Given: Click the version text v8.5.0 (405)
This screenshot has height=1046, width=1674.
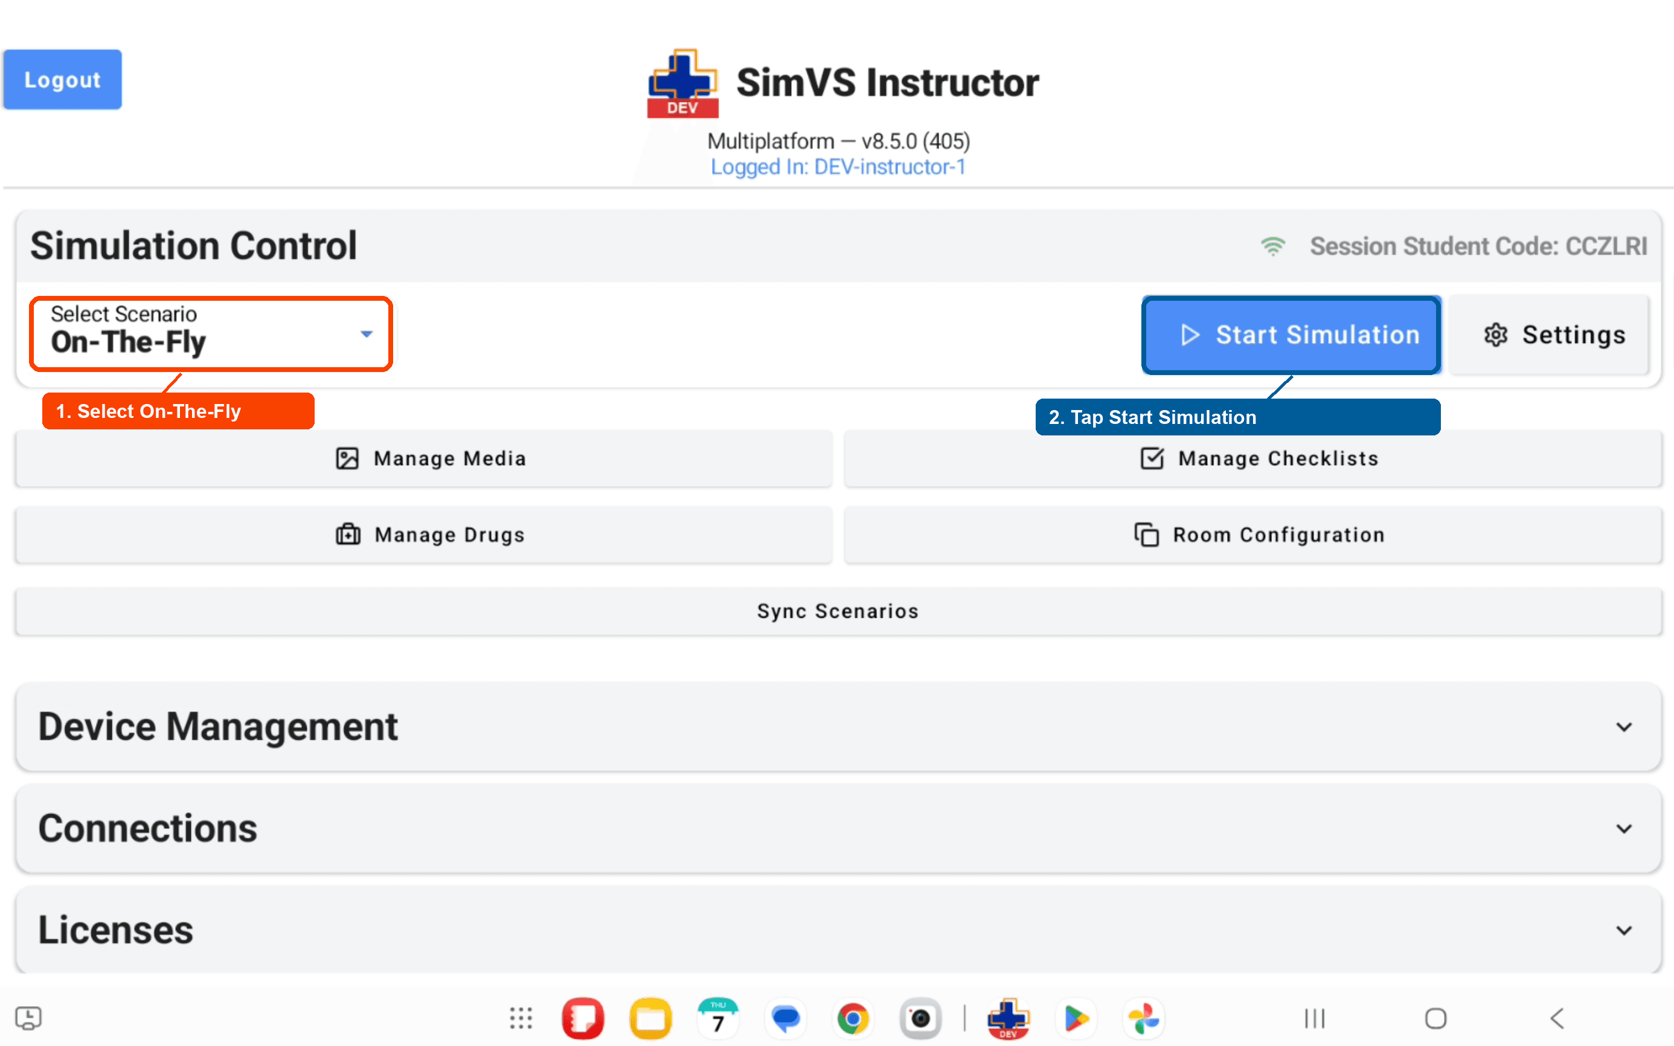Looking at the screenshot, I should coord(916,141).
